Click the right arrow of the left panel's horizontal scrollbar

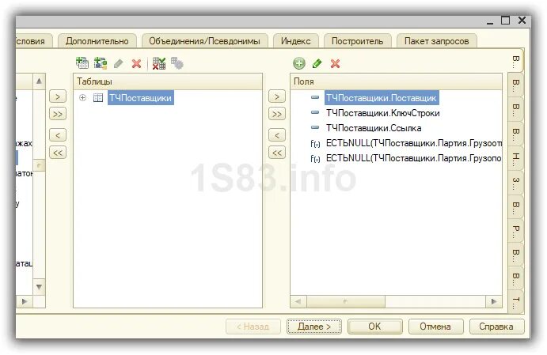point(25,301)
